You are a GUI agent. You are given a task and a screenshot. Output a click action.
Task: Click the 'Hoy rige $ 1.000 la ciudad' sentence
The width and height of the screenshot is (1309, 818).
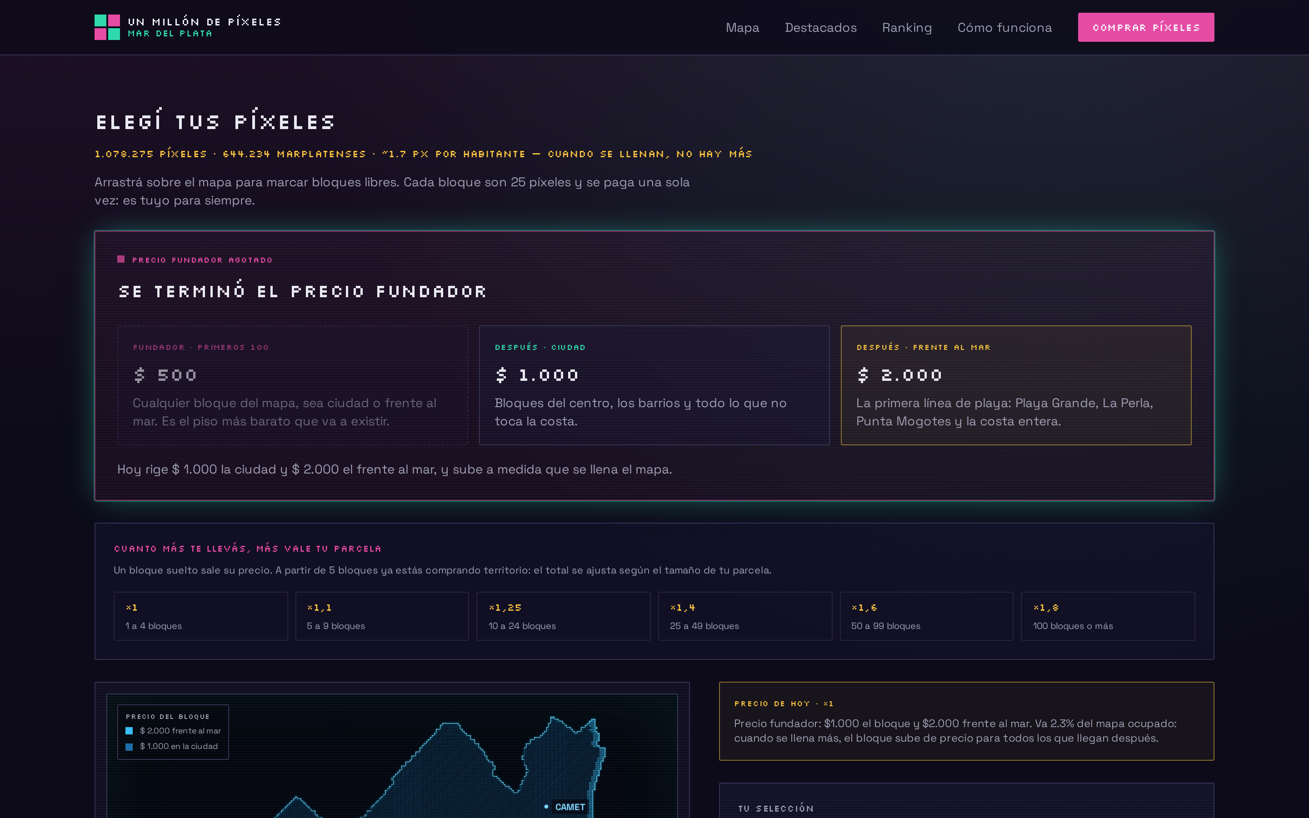tap(395, 469)
